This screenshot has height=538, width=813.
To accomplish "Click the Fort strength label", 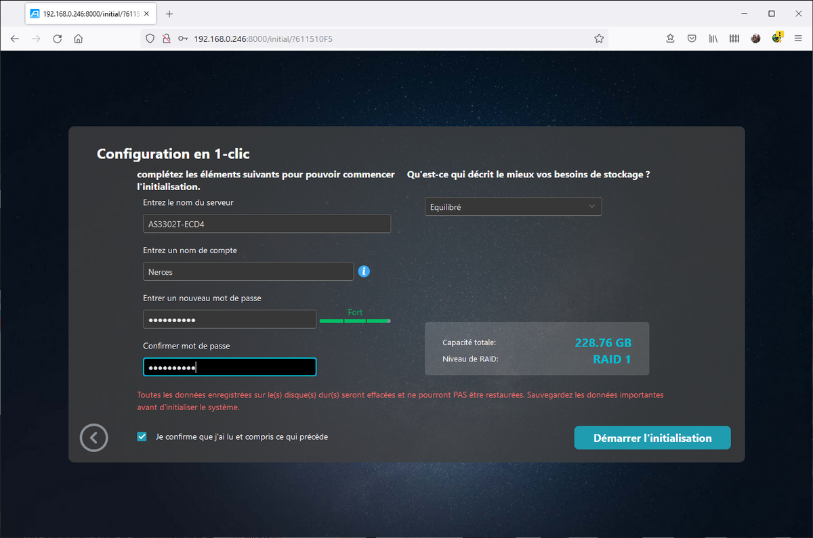I will [x=355, y=312].
